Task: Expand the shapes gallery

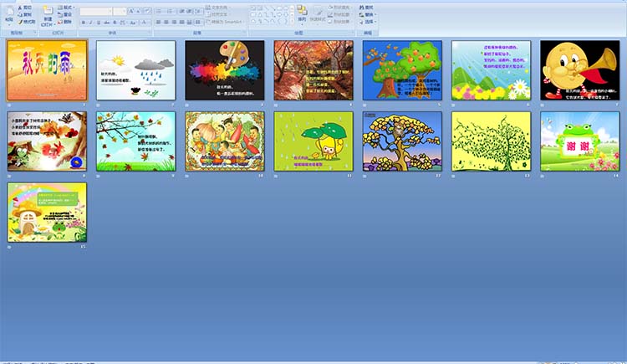Action: coord(293,21)
